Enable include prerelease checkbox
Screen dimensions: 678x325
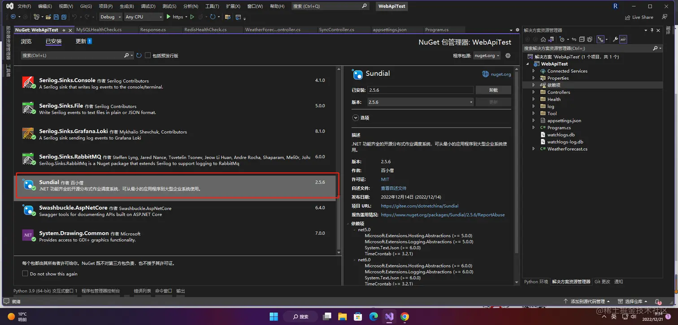pyautogui.click(x=148, y=56)
